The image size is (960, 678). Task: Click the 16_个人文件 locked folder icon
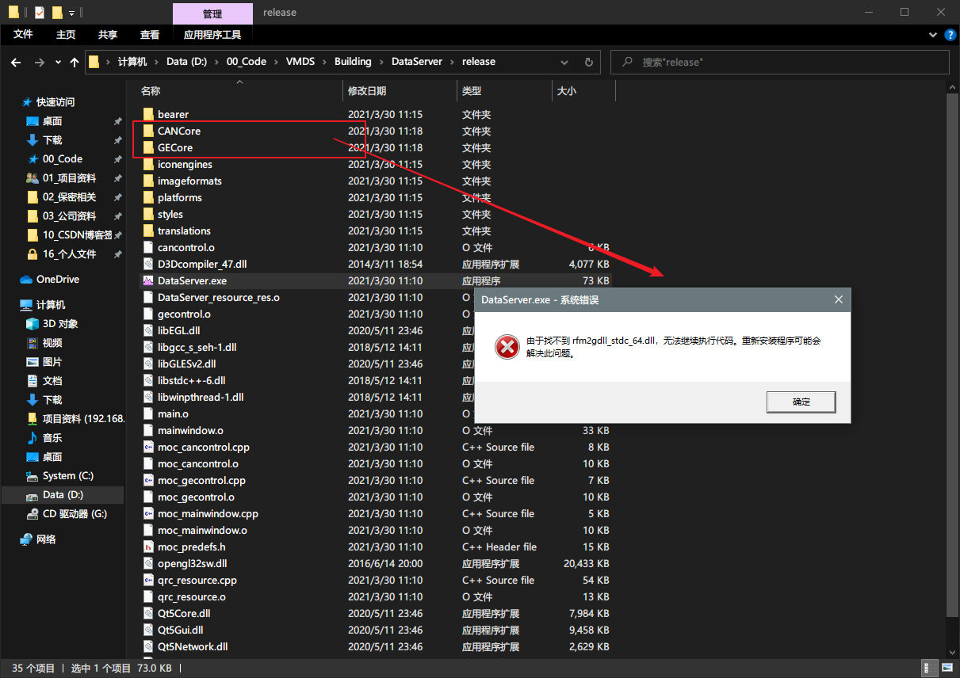pyautogui.click(x=33, y=253)
